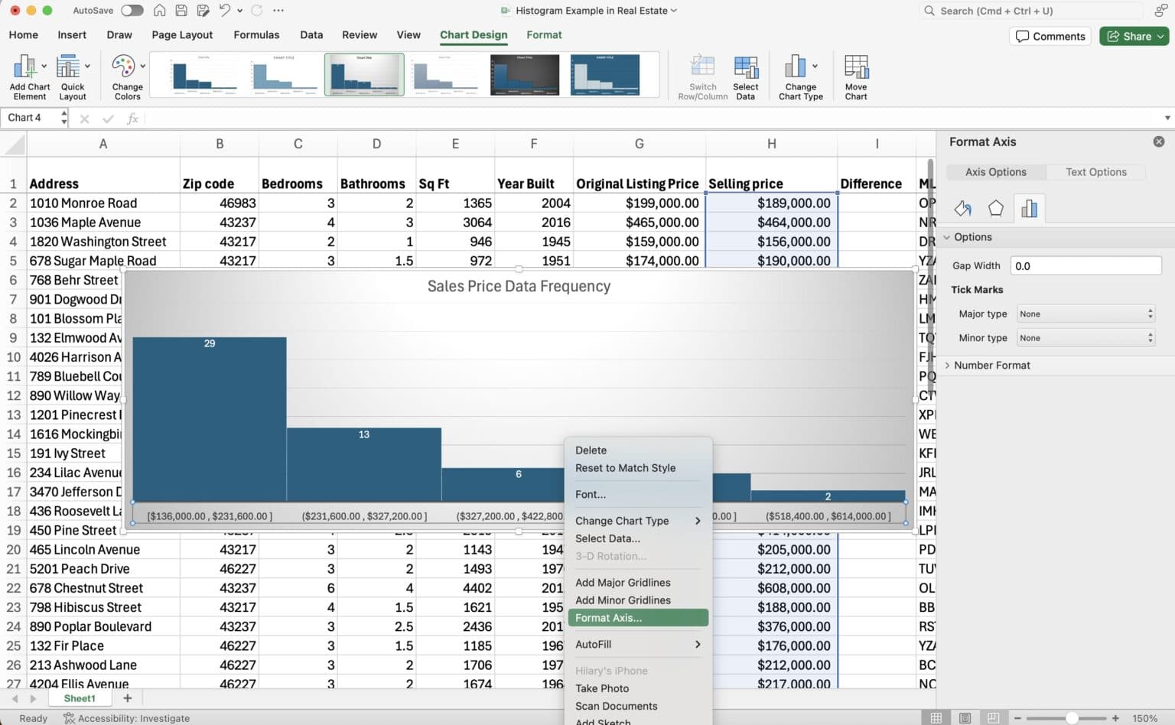This screenshot has height=725, width=1175.
Task: Click the Switch Row/Column icon
Action: [x=701, y=74]
